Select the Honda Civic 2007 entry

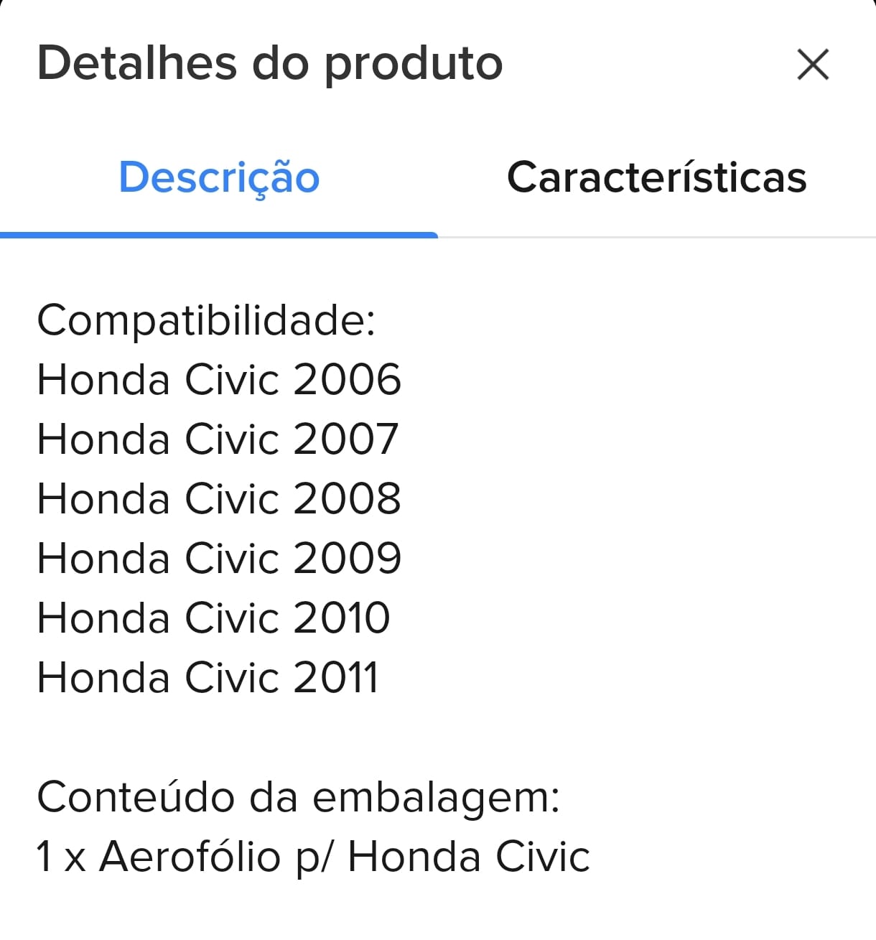(x=218, y=439)
